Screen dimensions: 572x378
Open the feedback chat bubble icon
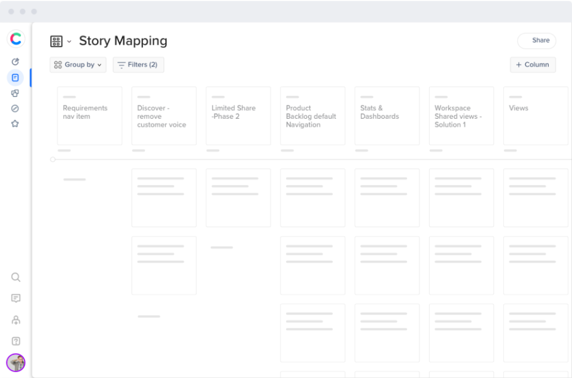[x=16, y=298]
